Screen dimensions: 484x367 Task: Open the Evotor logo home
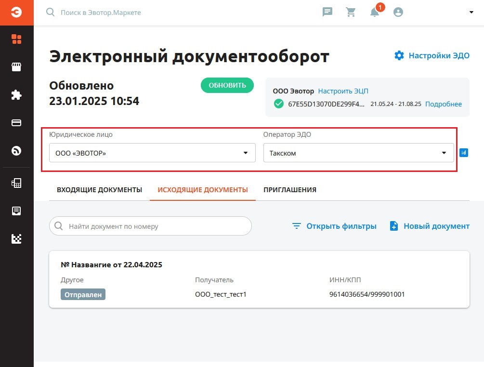click(17, 13)
